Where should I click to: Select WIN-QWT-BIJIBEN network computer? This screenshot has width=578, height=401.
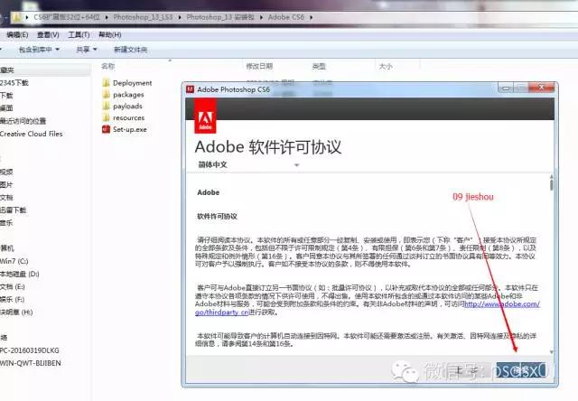pos(31,363)
